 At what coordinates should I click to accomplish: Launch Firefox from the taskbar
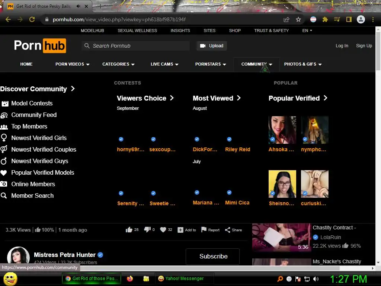coord(130,279)
